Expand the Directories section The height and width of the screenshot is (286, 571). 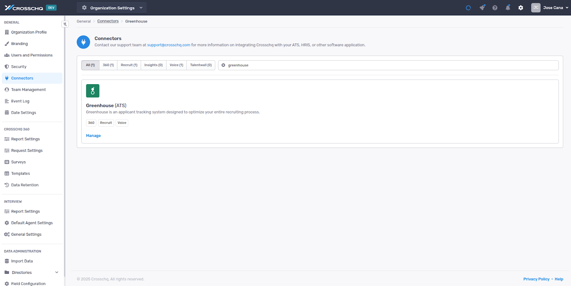[x=56, y=272]
